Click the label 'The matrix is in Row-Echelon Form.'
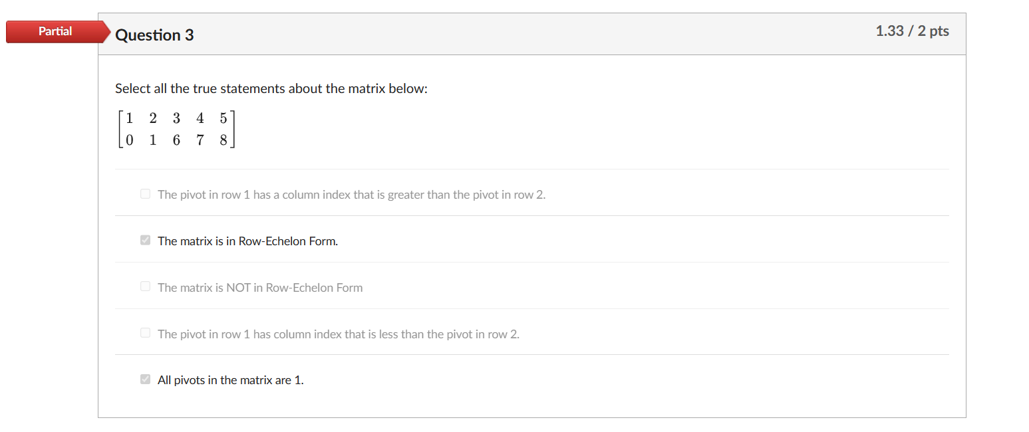 click(247, 241)
